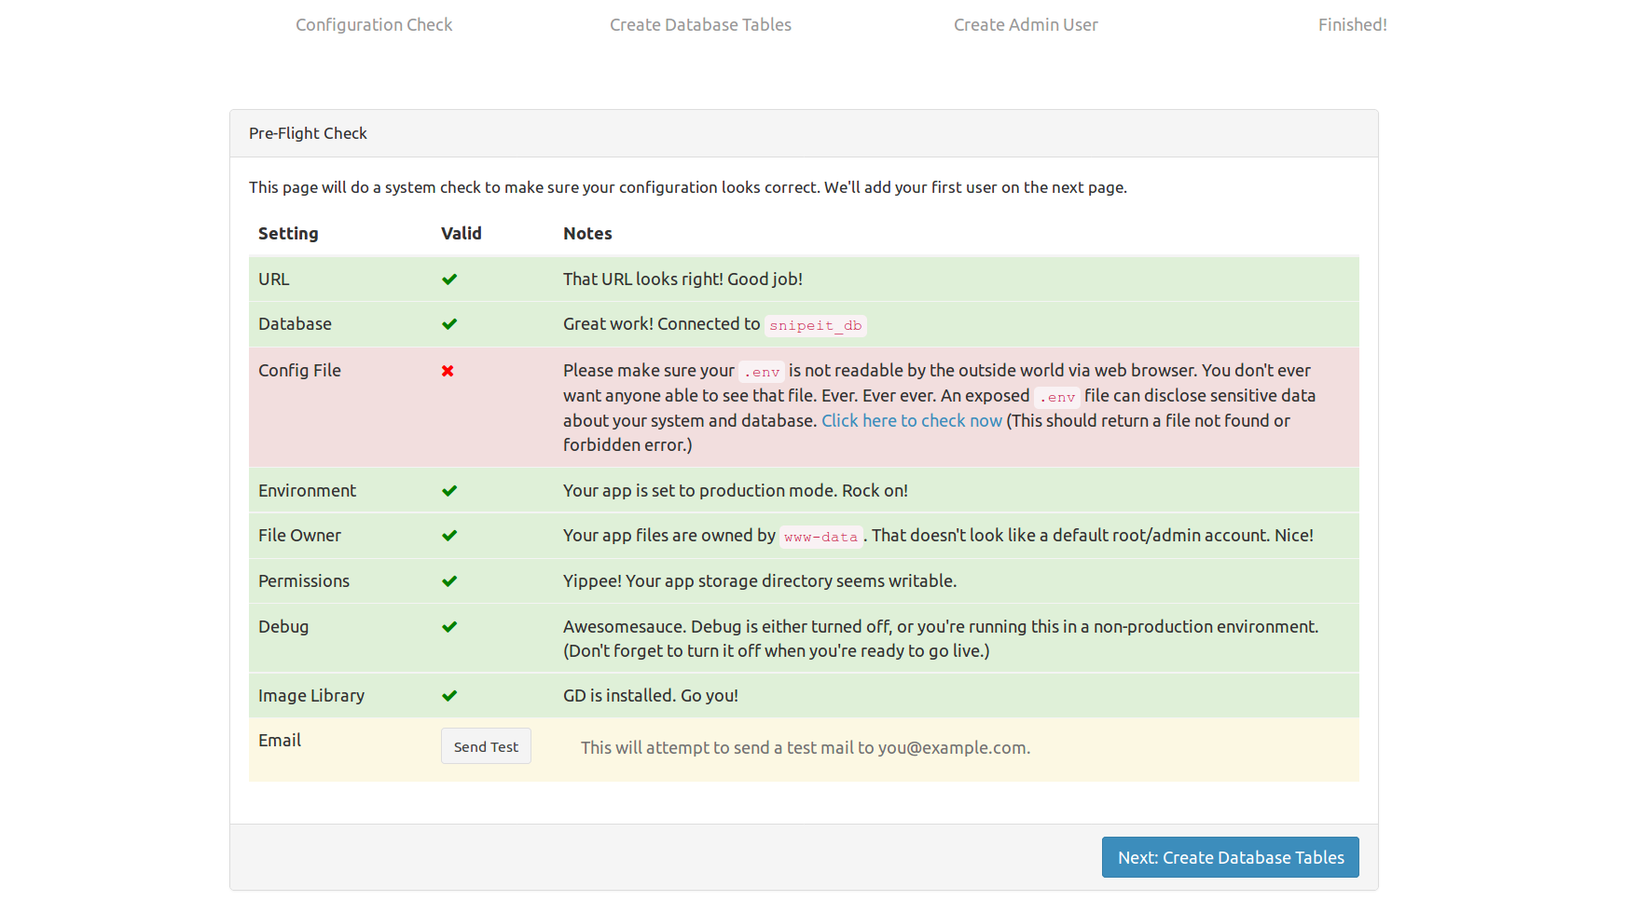Click the Config File setting label
1640x914 pixels.
299,371
